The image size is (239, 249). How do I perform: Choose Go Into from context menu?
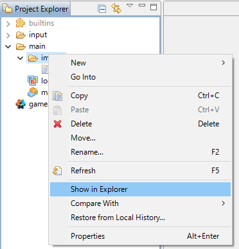[140, 77]
